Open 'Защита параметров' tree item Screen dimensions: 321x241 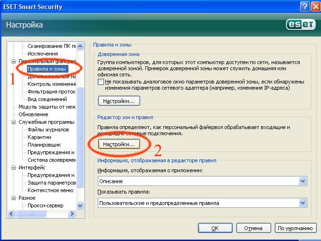click(x=52, y=183)
